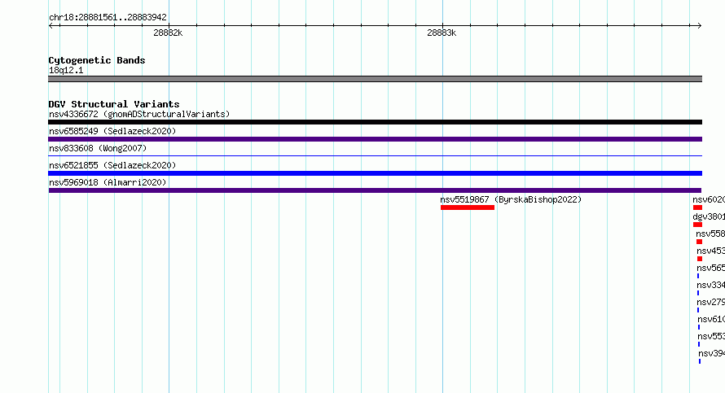This screenshot has height=393, width=725.
Task: Click the chr18:28881561..28883942 region label
Action: [108, 17]
